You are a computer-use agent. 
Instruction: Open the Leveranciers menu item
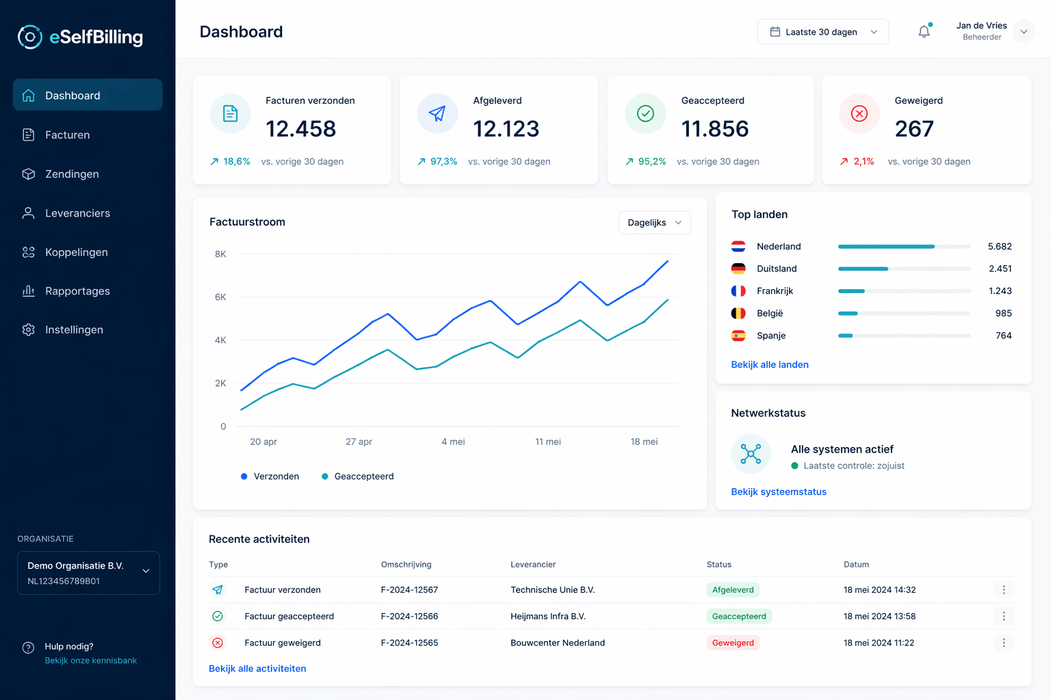pyautogui.click(x=88, y=213)
